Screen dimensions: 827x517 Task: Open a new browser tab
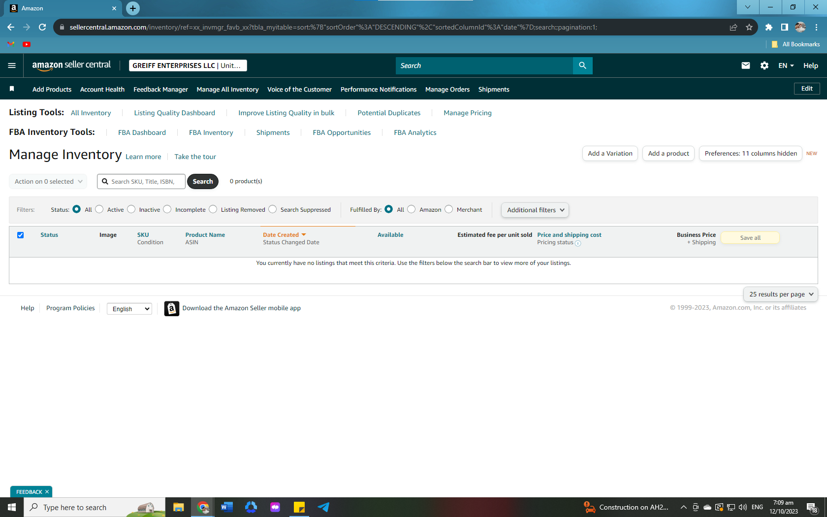[133, 8]
